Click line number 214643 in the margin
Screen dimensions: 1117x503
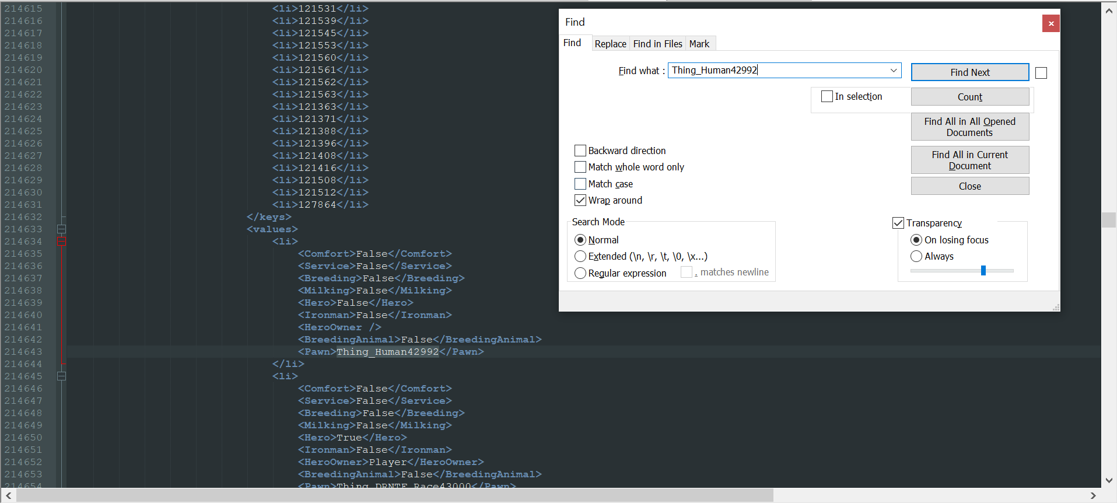23,352
